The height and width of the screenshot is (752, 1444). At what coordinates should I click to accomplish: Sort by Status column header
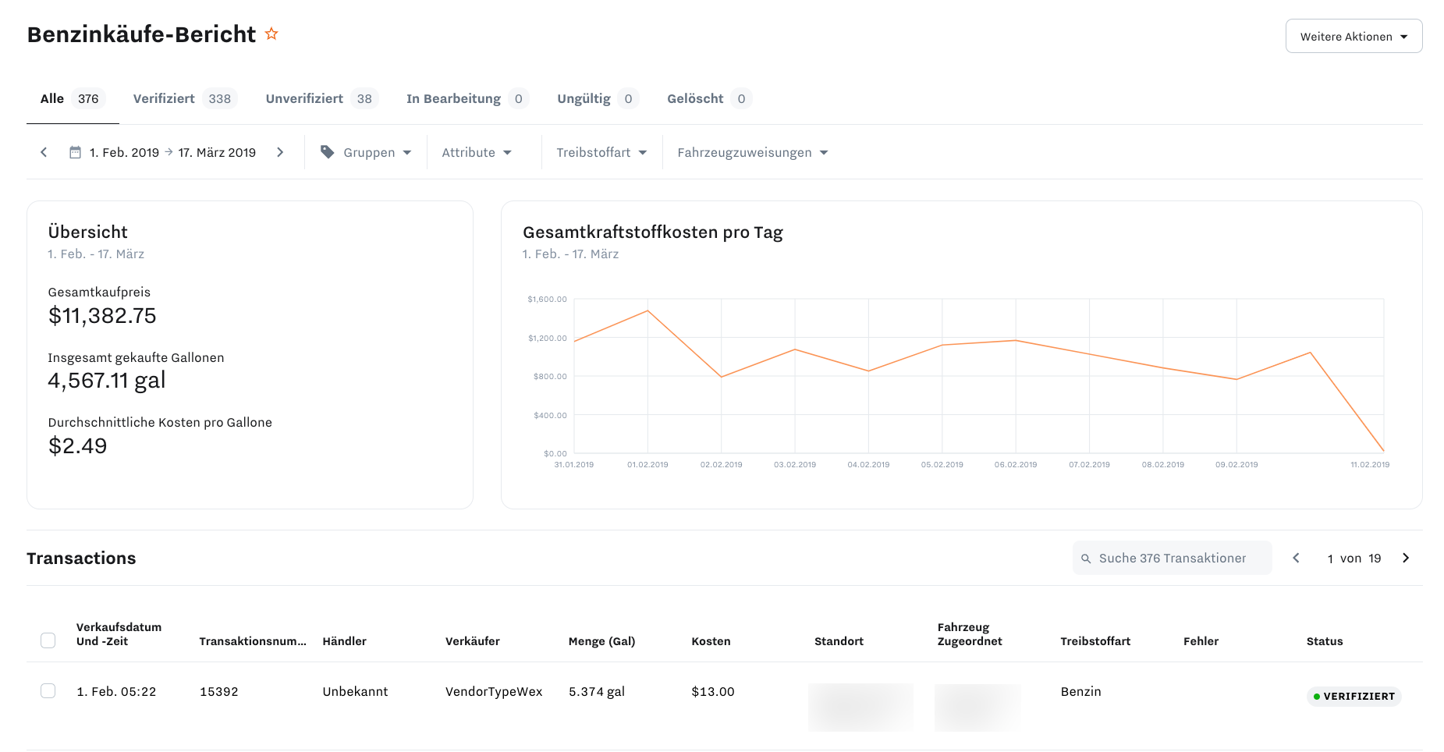tap(1325, 641)
